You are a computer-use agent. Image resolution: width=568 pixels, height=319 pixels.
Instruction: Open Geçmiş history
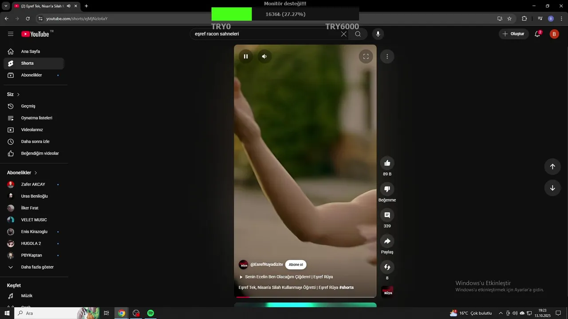point(34,106)
